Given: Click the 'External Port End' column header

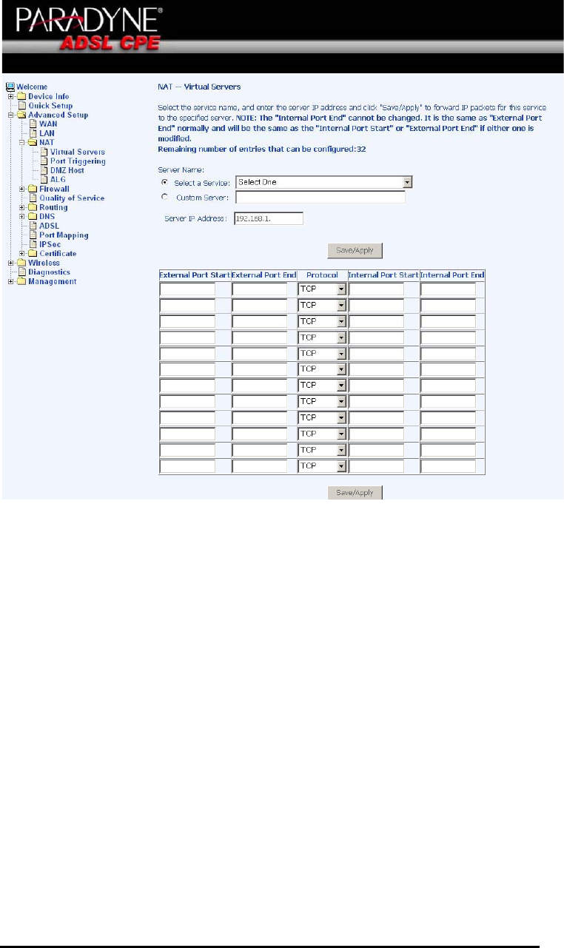Looking at the screenshot, I should coord(263,275).
